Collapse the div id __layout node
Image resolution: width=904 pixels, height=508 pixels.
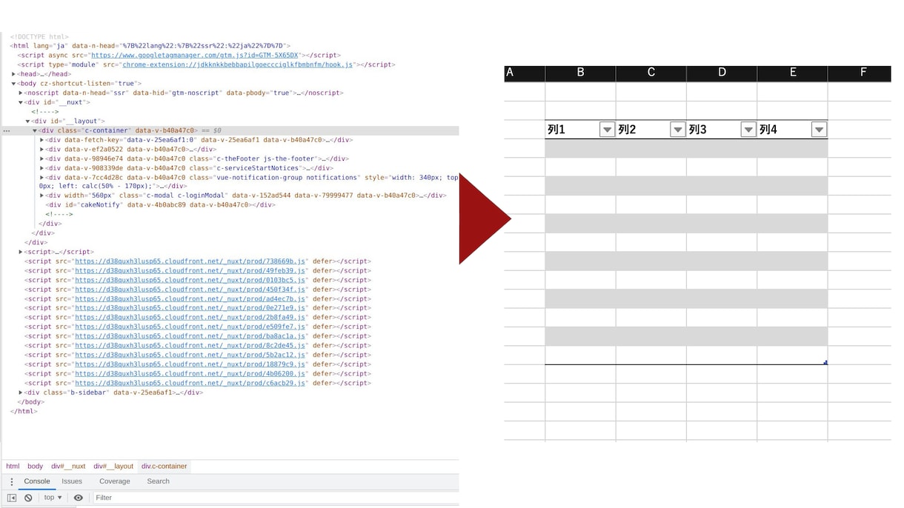28,121
